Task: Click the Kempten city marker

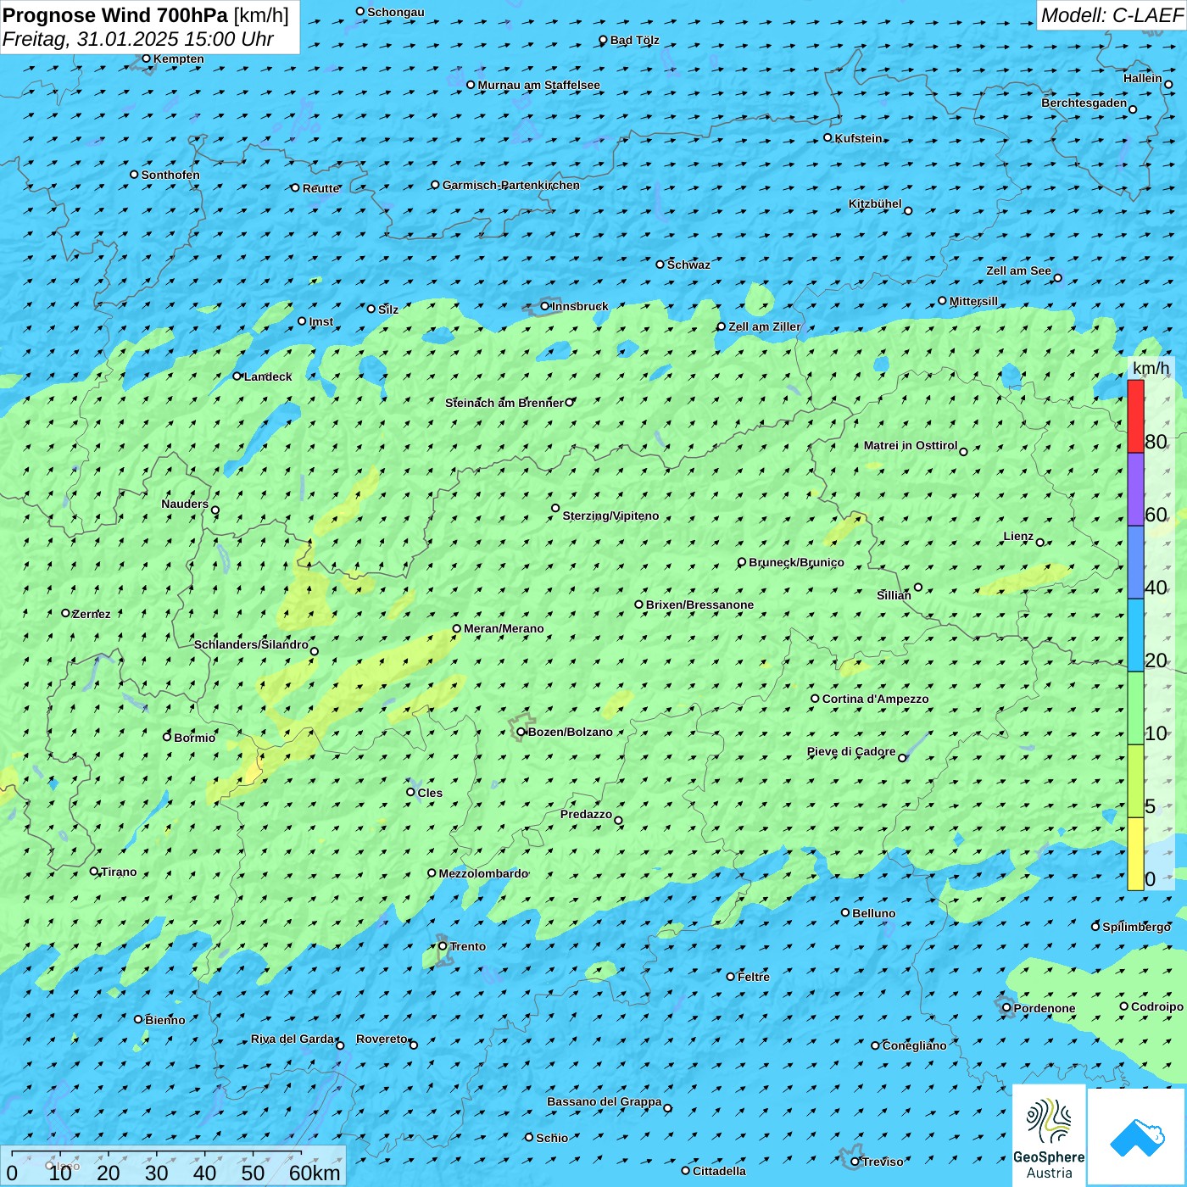Action: pos(146,59)
